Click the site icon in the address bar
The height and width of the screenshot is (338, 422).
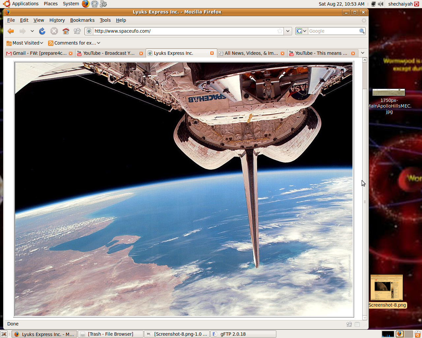(x=89, y=31)
